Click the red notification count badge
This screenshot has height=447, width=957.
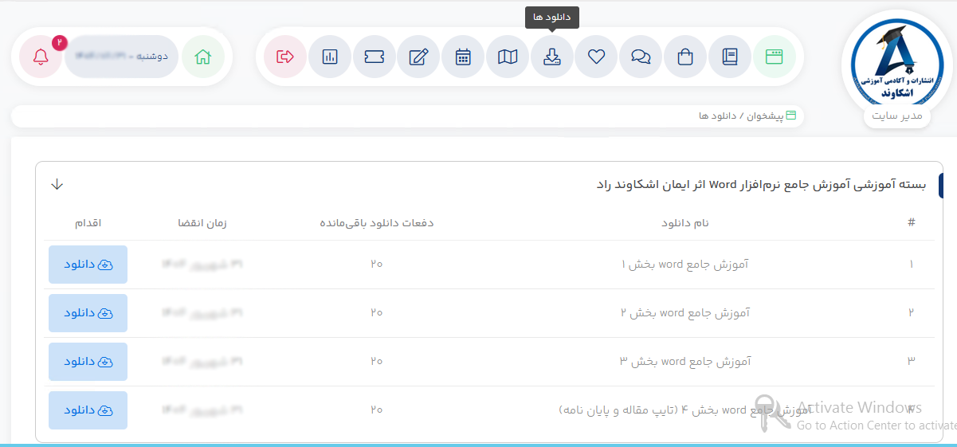[59, 42]
